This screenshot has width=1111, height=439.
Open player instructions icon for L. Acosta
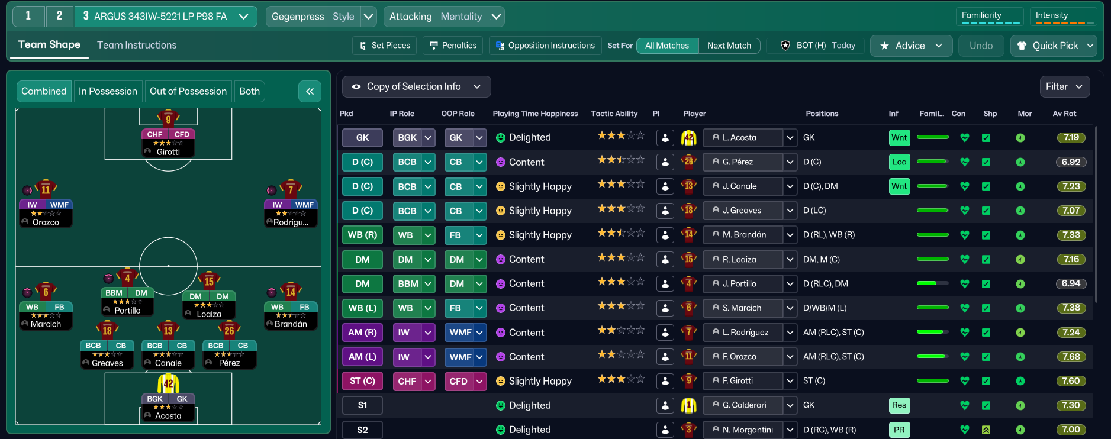[665, 138]
